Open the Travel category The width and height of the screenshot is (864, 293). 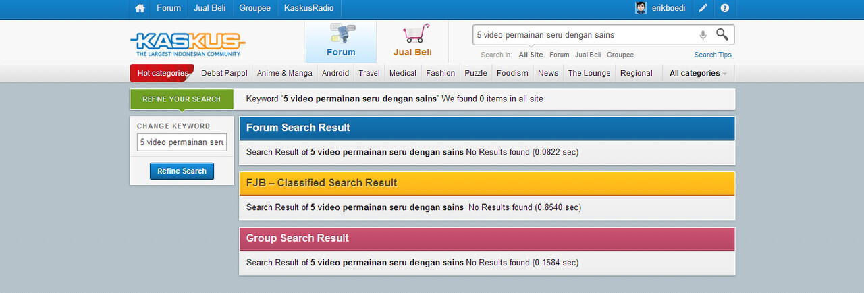pyautogui.click(x=369, y=73)
